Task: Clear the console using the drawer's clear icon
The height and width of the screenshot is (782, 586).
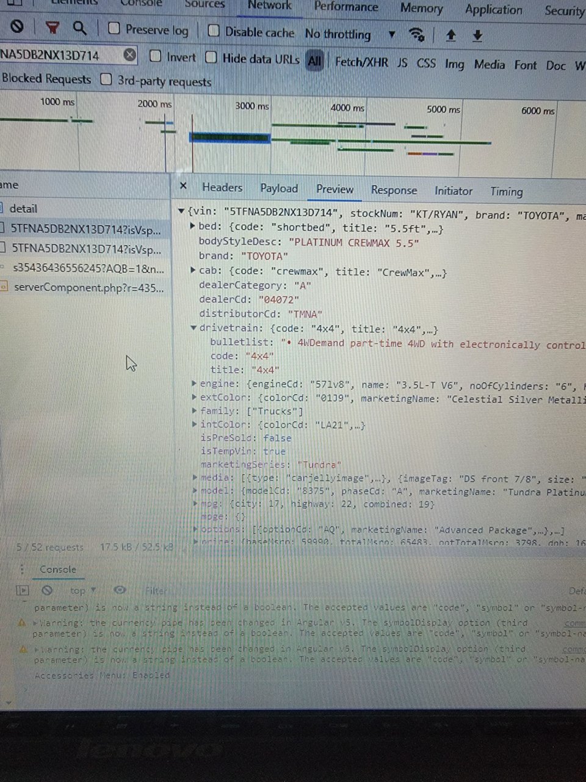Action: tap(47, 590)
